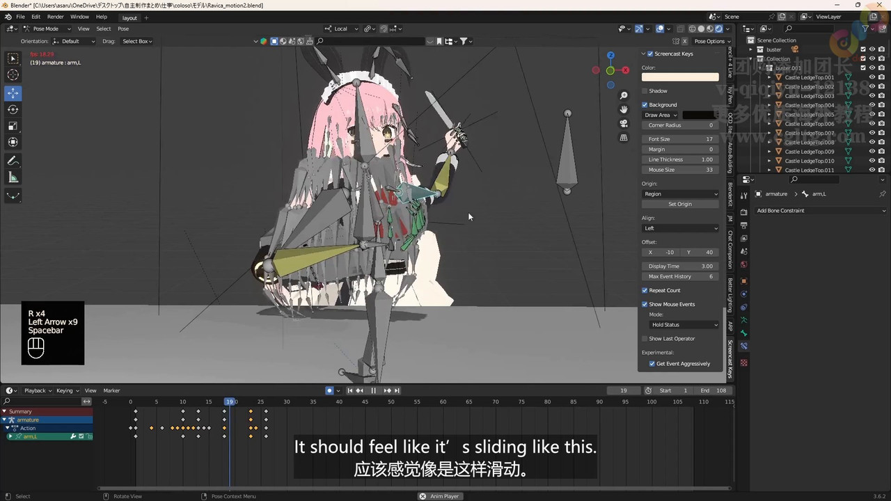Jump to the timeline end frame
891x501 pixels.
[x=397, y=390]
